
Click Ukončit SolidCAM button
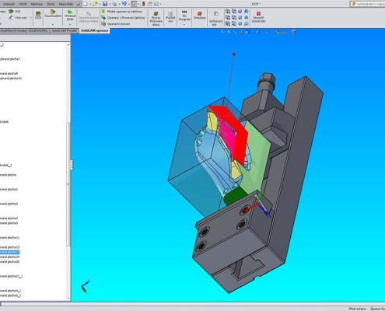tap(258, 16)
